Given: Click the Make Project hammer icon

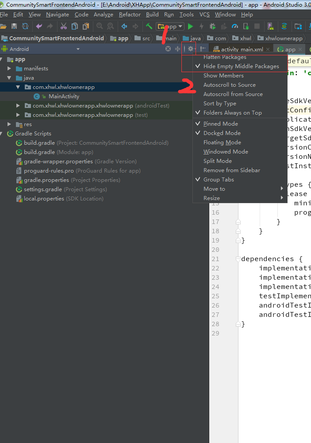Looking at the screenshot, I should click(x=149, y=26).
